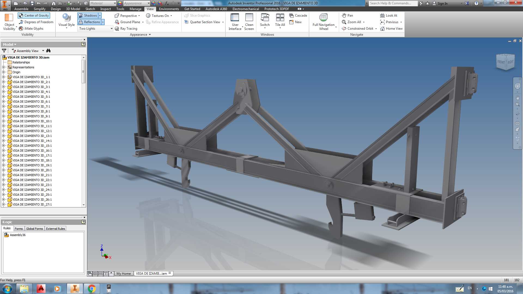This screenshot has height=294, width=523.
Task: Toggle Degrees of Freedom display
Action: tap(36, 22)
